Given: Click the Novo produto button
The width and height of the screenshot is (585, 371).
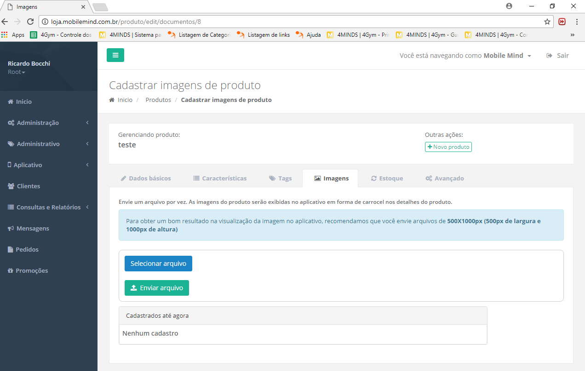Looking at the screenshot, I should coord(448,147).
